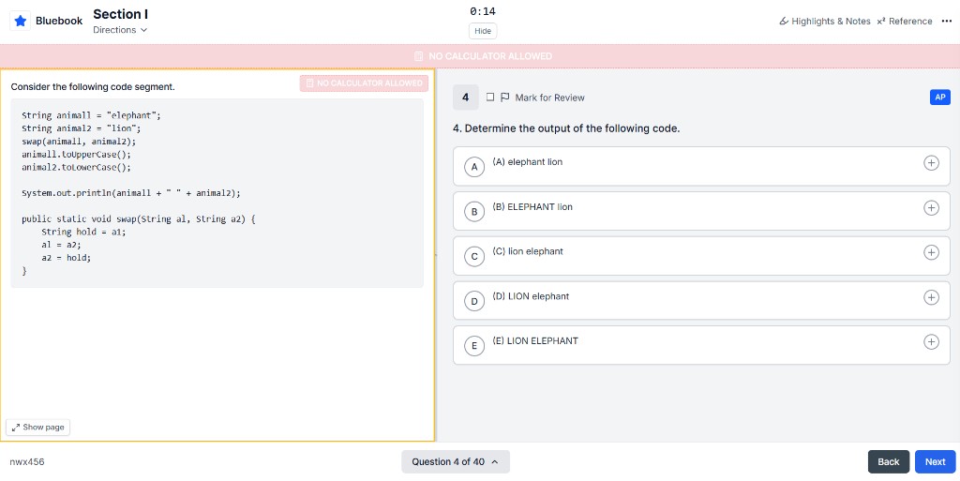Advance to the next question with Next
The image size is (960, 481).
tap(935, 462)
